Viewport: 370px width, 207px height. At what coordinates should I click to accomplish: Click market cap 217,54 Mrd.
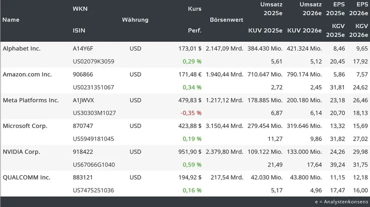pos(227,177)
